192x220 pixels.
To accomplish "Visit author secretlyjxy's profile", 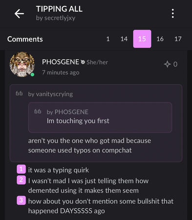I will point(60,18).
